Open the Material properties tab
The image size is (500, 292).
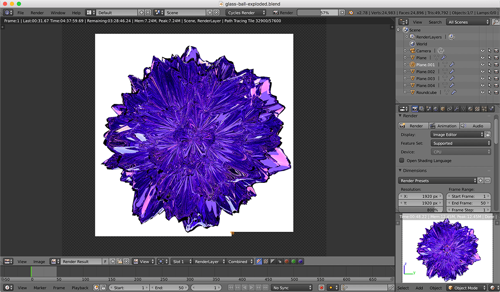470,109
